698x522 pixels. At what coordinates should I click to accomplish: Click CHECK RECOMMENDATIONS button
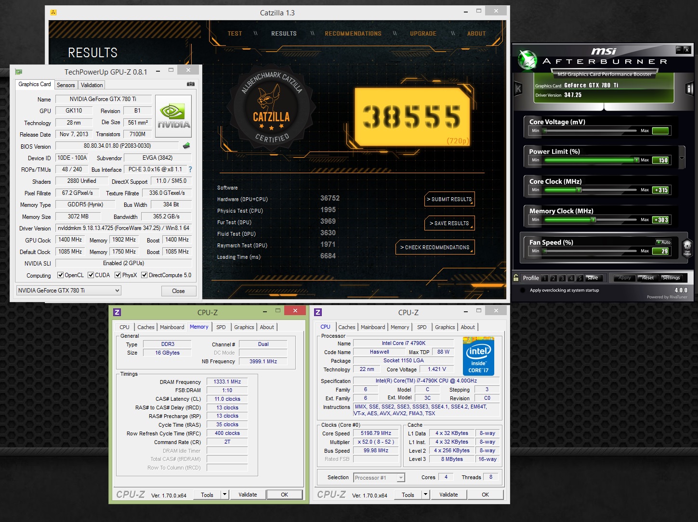(x=435, y=247)
